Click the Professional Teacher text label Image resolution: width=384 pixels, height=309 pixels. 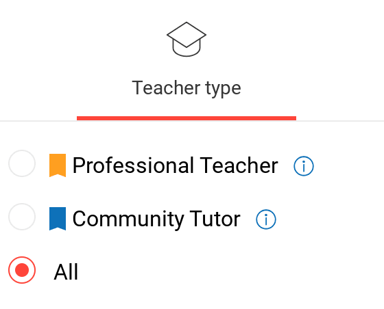pyautogui.click(x=176, y=165)
